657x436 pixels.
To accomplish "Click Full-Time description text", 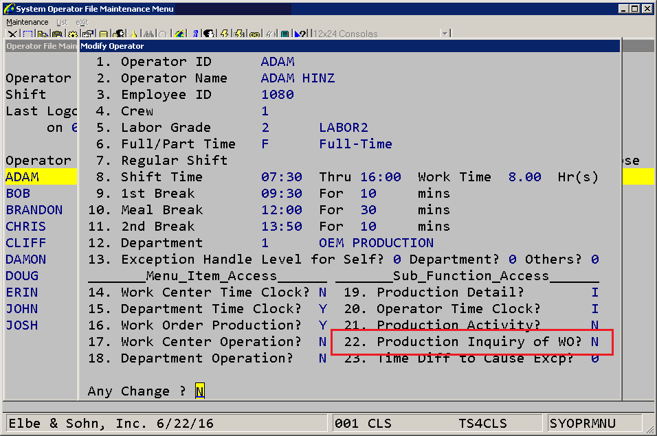I will [x=356, y=144].
